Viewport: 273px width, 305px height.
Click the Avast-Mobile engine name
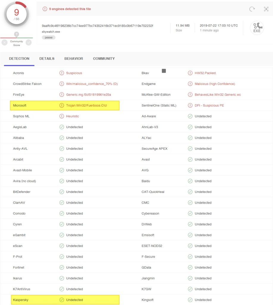[22, 170]
